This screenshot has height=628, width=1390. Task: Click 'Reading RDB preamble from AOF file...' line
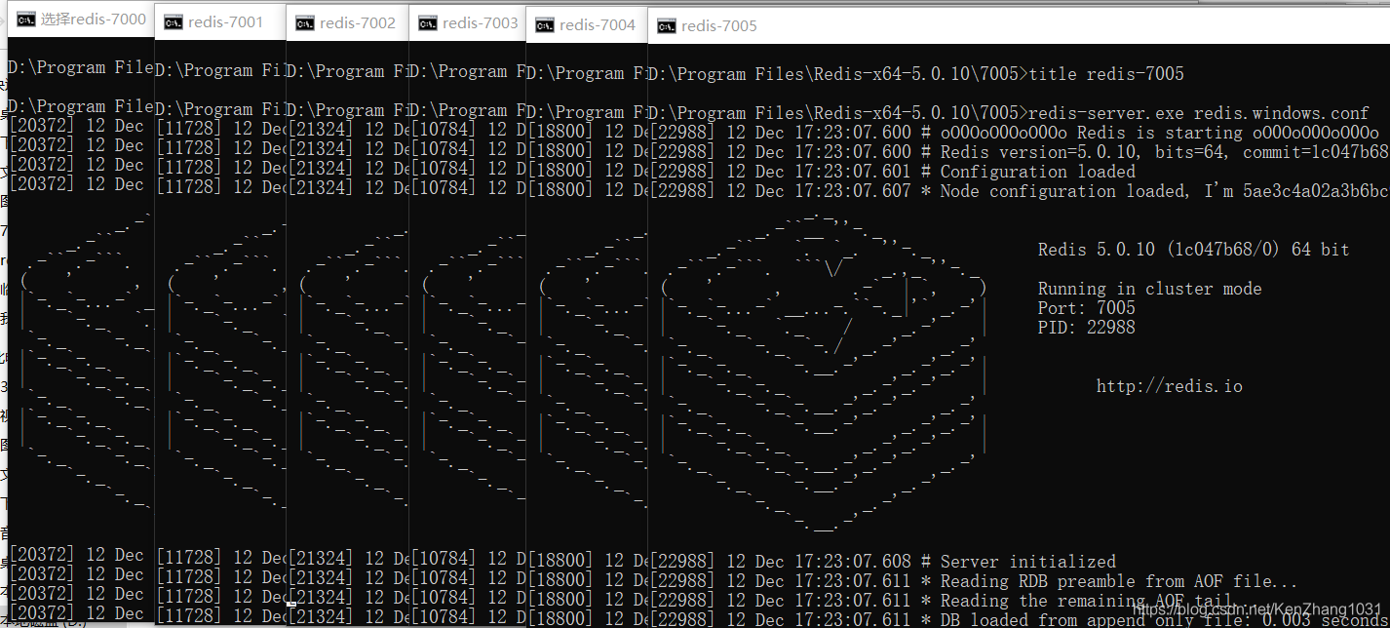click(974, 581)
